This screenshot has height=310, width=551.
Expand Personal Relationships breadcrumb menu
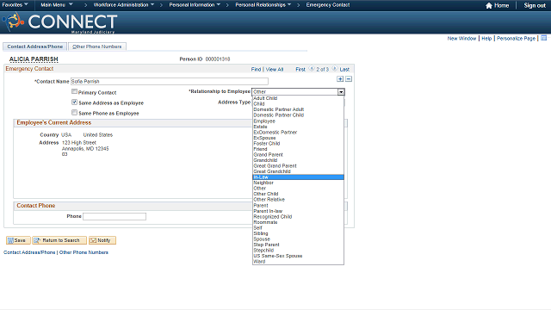(263, 5)
